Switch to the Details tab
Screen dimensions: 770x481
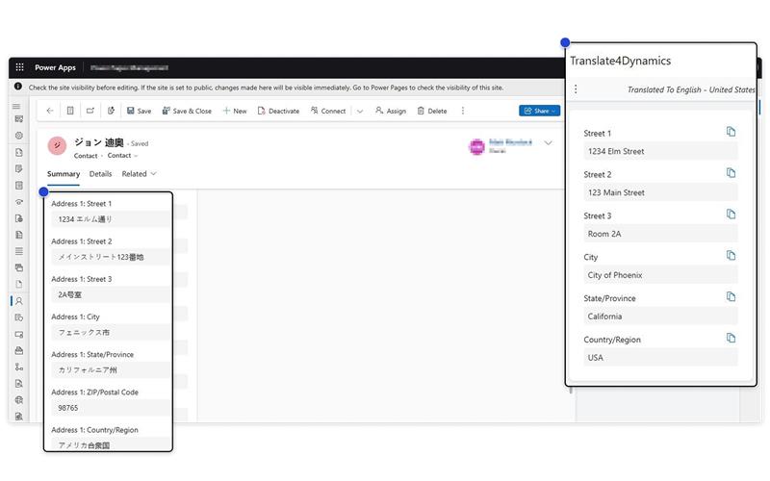tap(101, 174)
